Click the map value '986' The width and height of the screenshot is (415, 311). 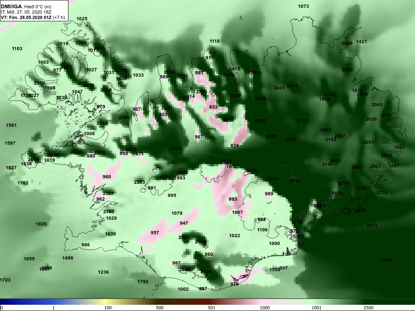pos(85,245)
